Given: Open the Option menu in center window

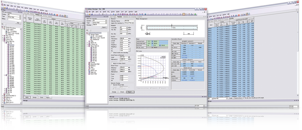Looking at the screenshot, I should 113,12.
